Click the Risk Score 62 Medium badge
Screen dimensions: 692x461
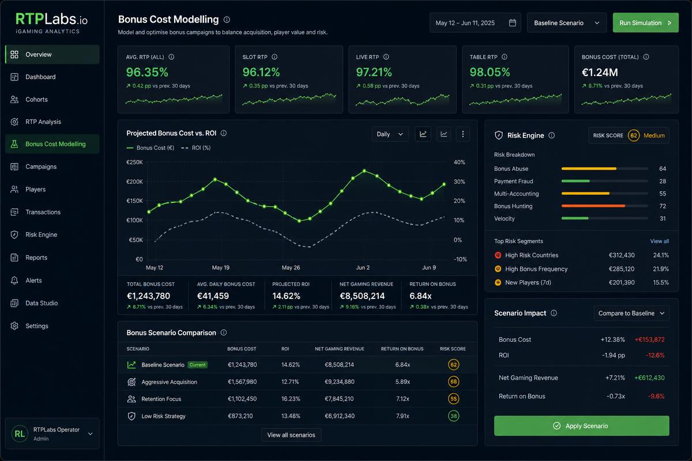pyautogui.click(x=629, y=135)
